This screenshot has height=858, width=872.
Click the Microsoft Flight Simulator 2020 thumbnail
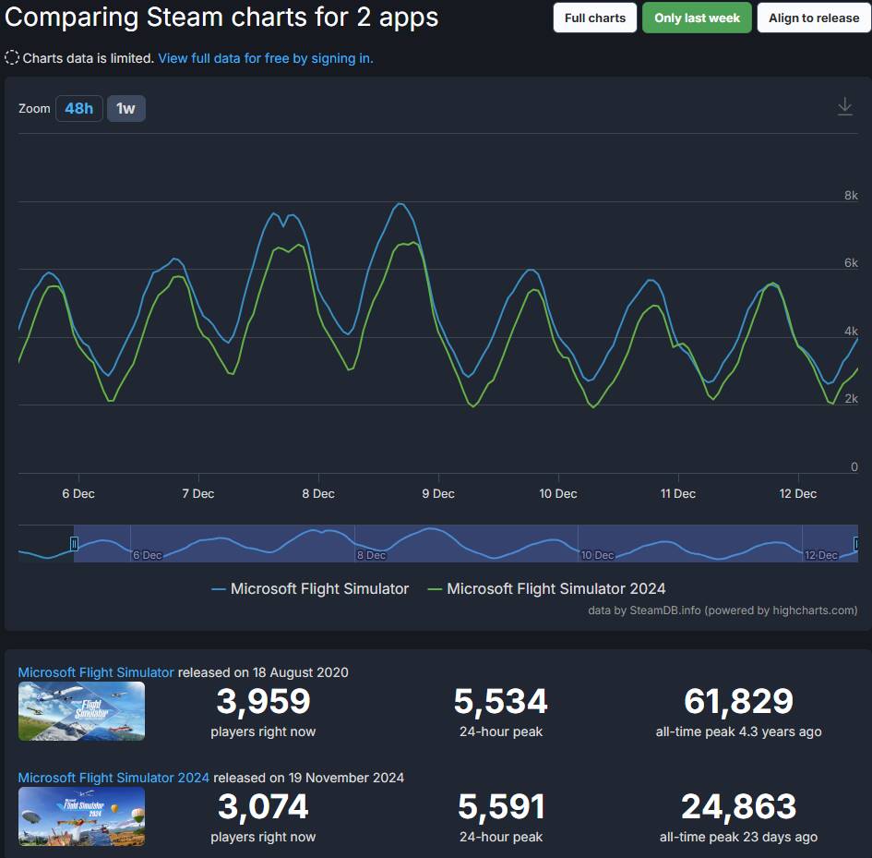(82, 711)
